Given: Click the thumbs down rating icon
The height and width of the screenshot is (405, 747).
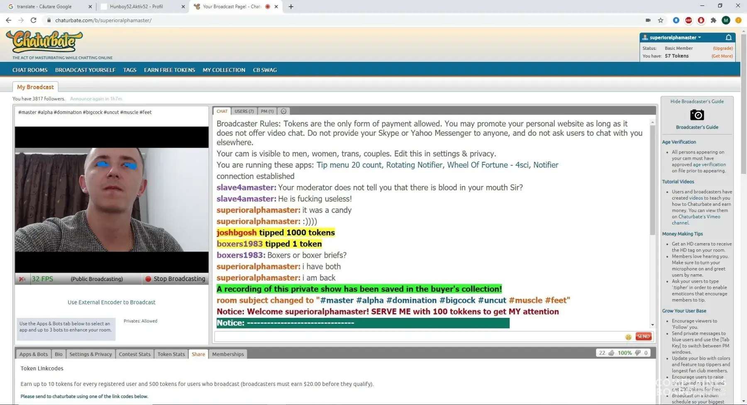Looking at the screenshot, I should (x=638, y=353).
